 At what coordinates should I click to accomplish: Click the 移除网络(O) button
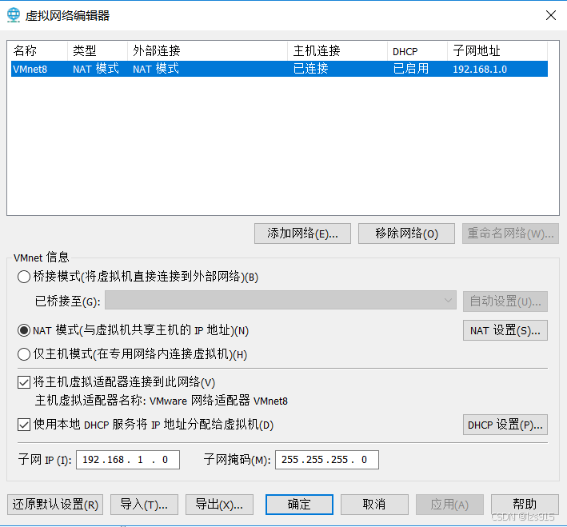pos(406,234)
